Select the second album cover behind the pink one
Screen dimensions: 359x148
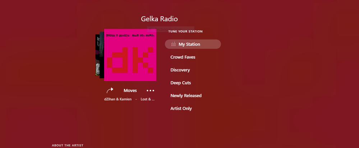(102, 55)
